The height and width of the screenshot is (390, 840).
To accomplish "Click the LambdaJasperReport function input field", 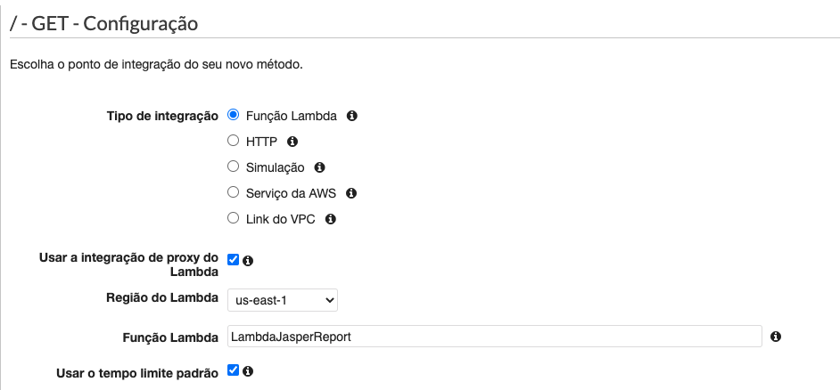I will coord(495,337).
